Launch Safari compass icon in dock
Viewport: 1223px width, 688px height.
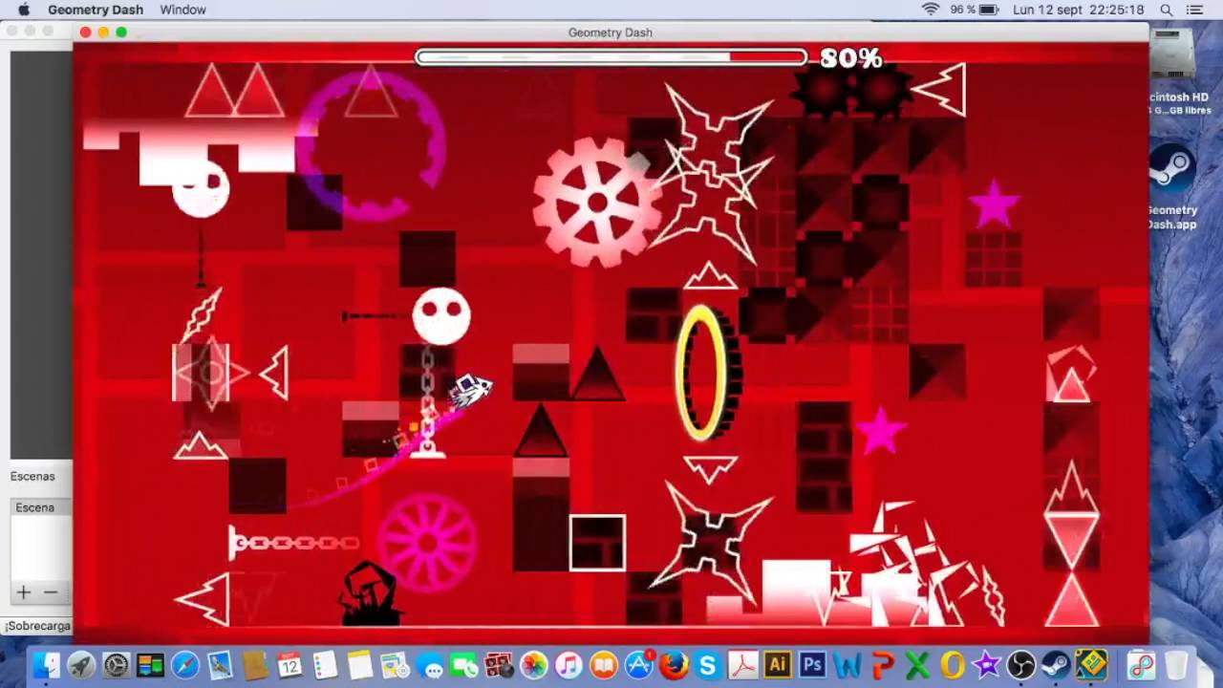(185, 665)
